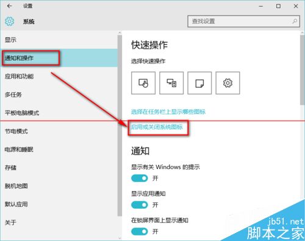Click the 选择在任务栏上显示哪些图标 link
The height and width of the screenshot is (241, 305).
pos(168,112)
